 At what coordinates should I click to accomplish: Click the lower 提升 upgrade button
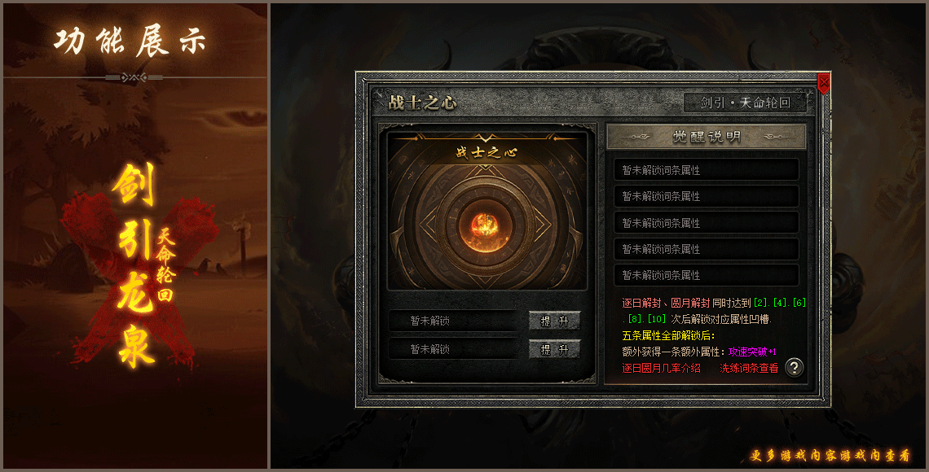[554, 350]
